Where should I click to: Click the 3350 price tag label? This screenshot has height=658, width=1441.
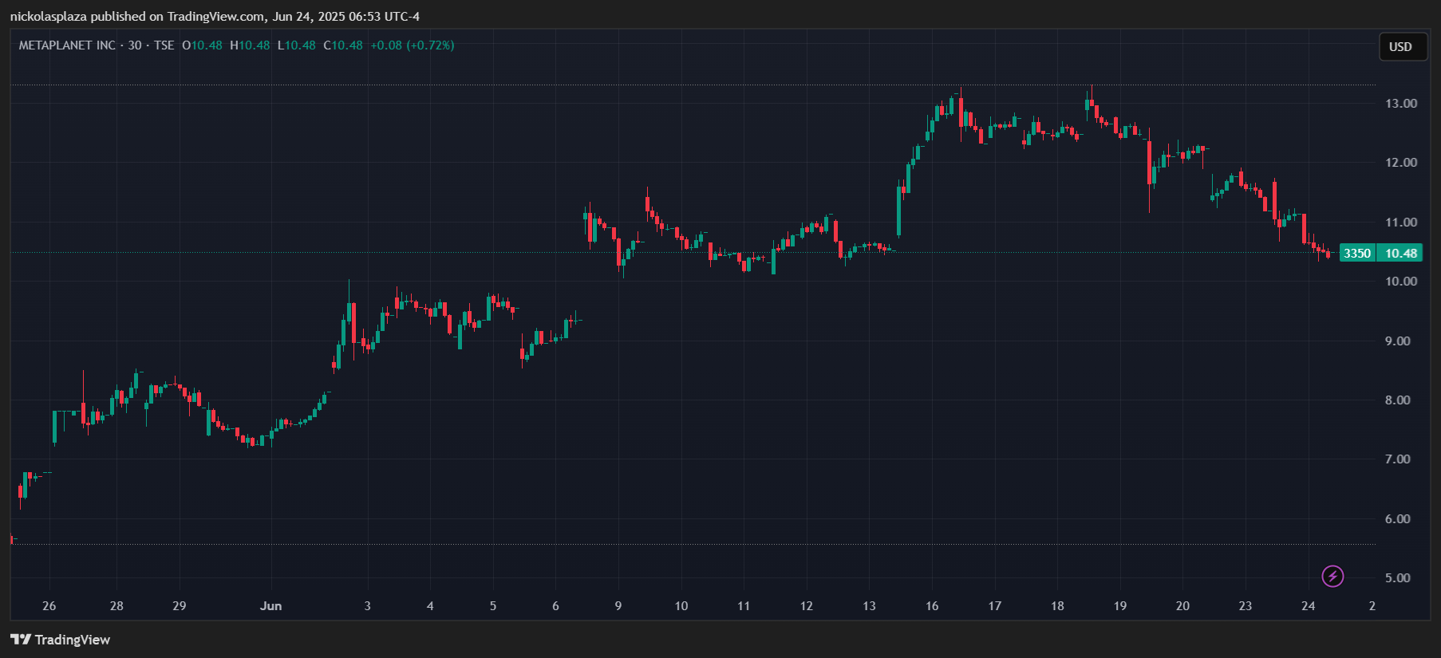1357,253
